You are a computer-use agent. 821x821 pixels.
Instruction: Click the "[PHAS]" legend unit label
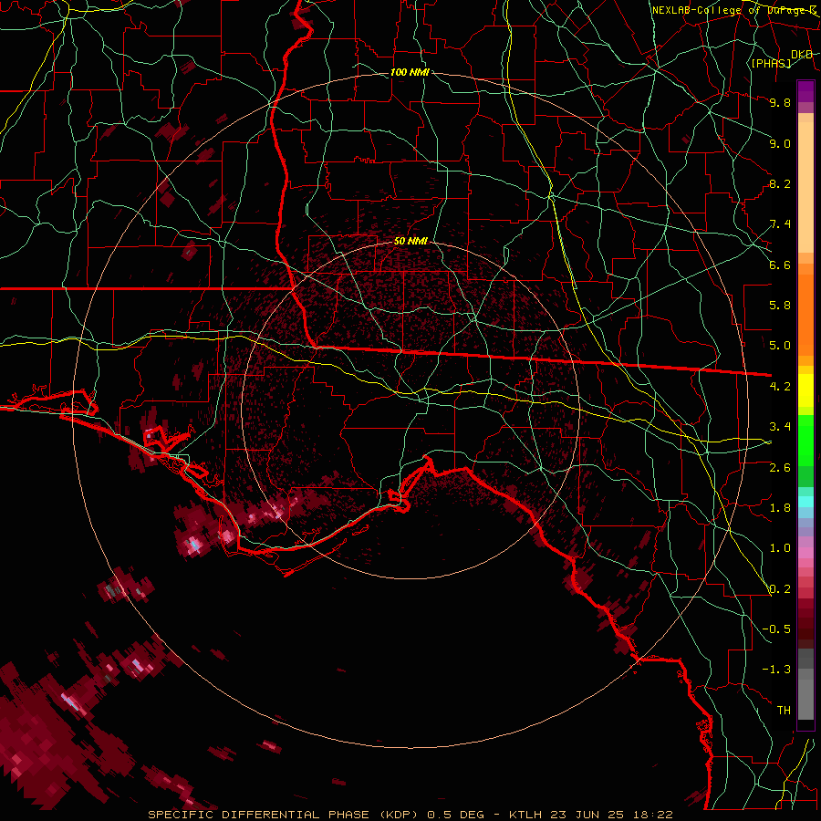(x=771, y=64)
